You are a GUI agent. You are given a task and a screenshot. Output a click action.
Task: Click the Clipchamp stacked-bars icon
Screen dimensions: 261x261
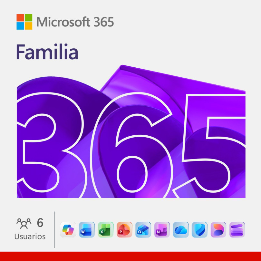(x=237, y=229)
